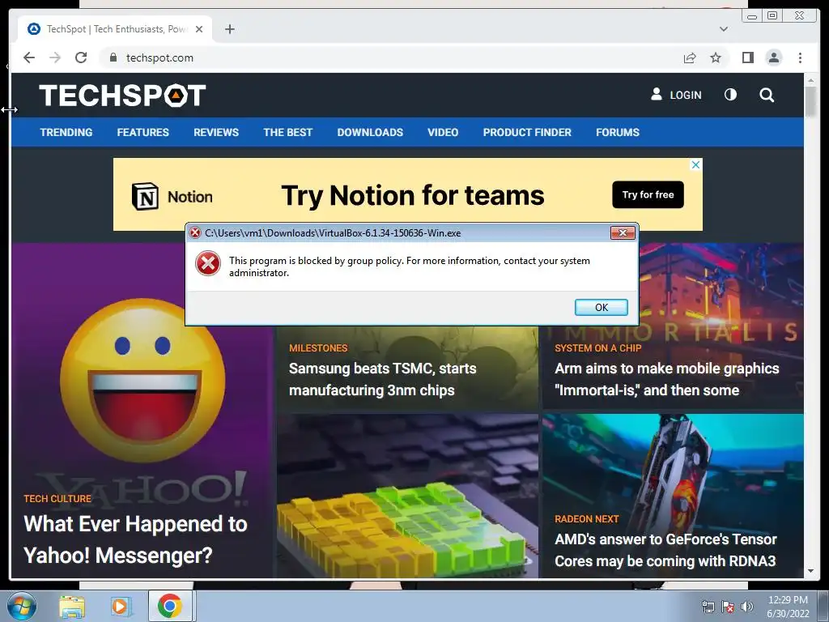Click the Action Center flag tray icon

point(728,607)
